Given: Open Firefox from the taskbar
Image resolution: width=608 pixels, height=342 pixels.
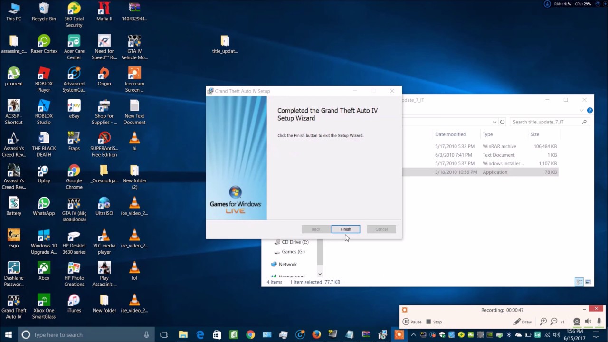Looking at the screenshot, I should 316,334.
